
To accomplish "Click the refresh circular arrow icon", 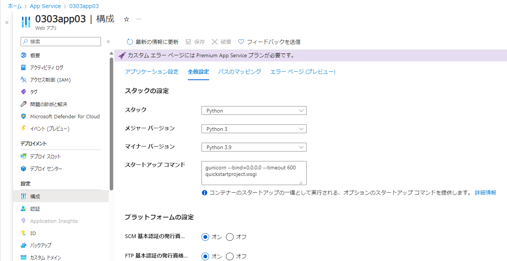I will 130,42.
